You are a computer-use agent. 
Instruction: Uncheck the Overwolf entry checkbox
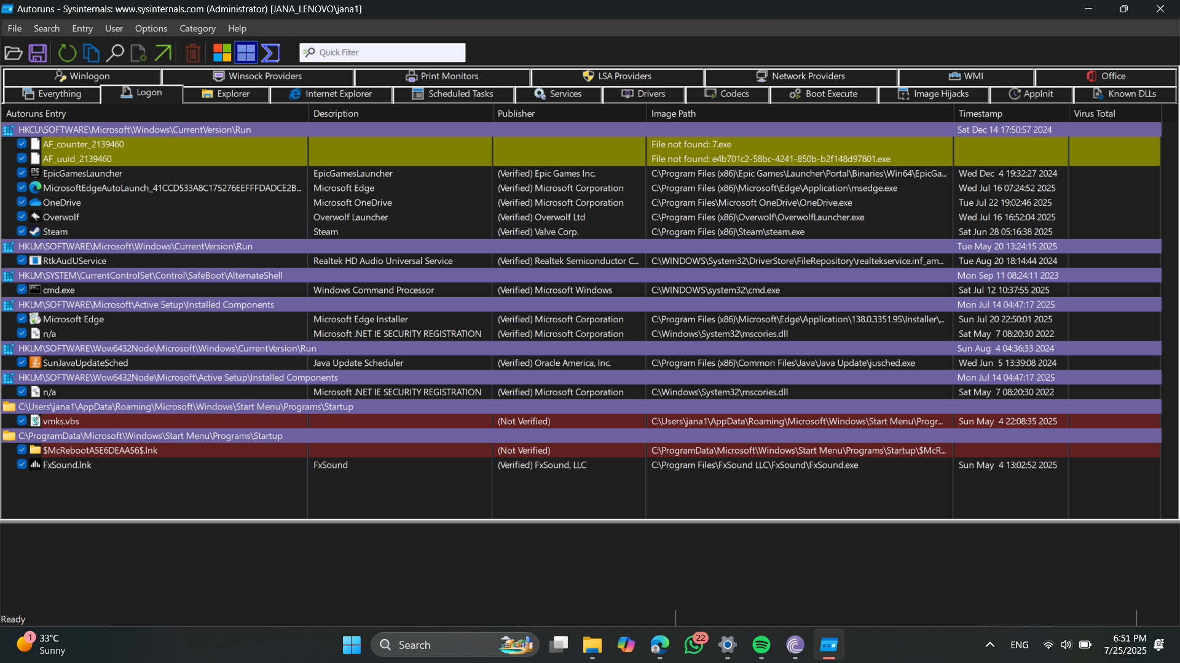click(x=22, y=217)
